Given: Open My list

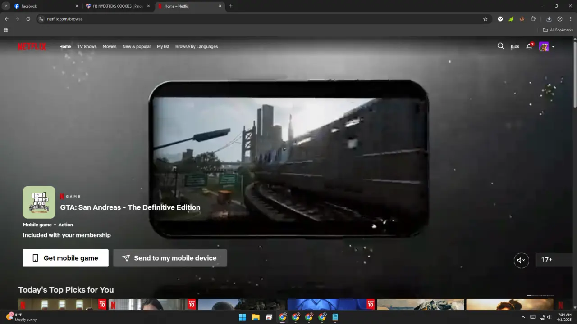Looking at the screenshot, I should [x=163, y=46].
